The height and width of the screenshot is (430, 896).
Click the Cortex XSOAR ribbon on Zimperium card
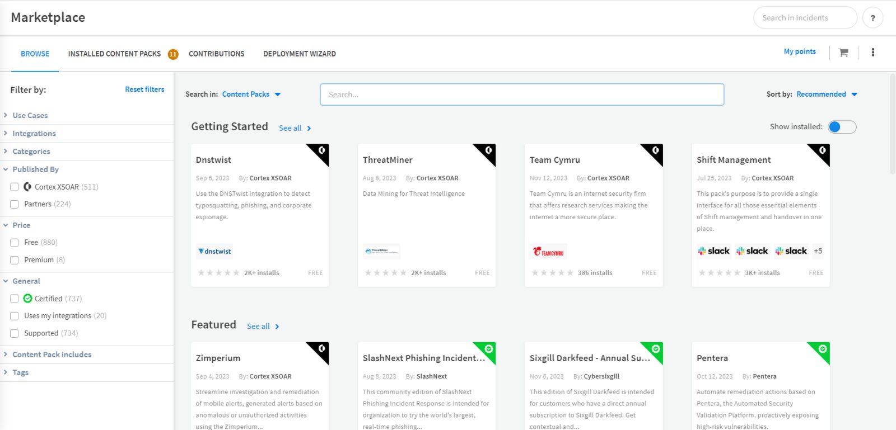tap(321, 349)
